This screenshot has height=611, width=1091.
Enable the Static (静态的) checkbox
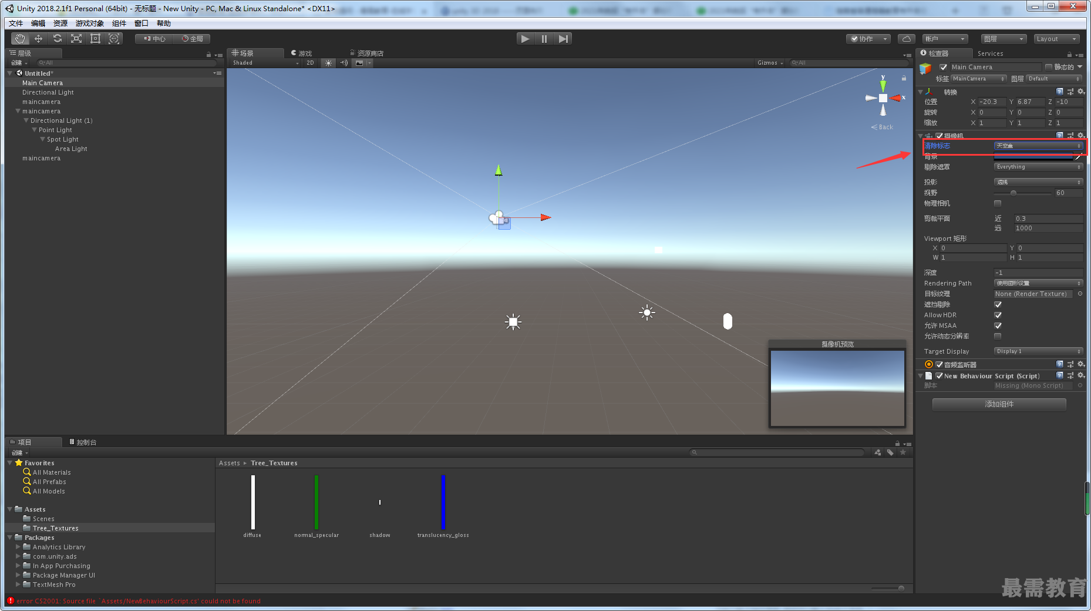click(x=1049, y=67)
